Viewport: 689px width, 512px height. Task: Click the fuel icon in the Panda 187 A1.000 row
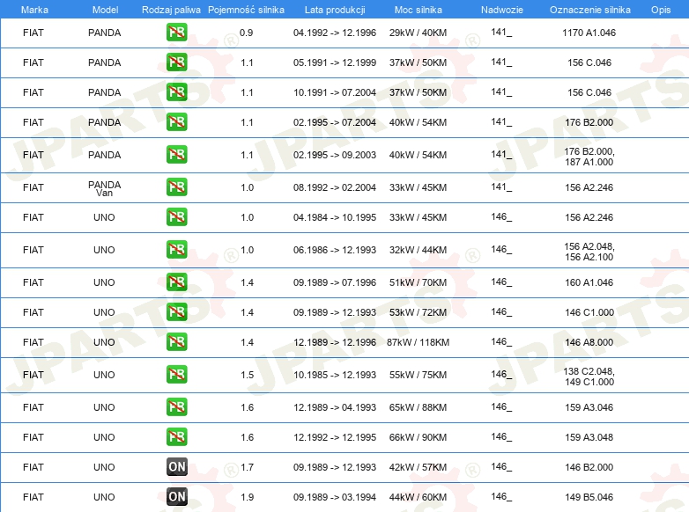[x=176, y=155]
